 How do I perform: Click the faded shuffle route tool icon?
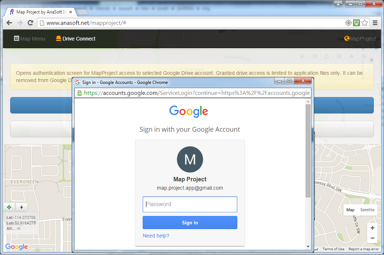tap(314, 56)
